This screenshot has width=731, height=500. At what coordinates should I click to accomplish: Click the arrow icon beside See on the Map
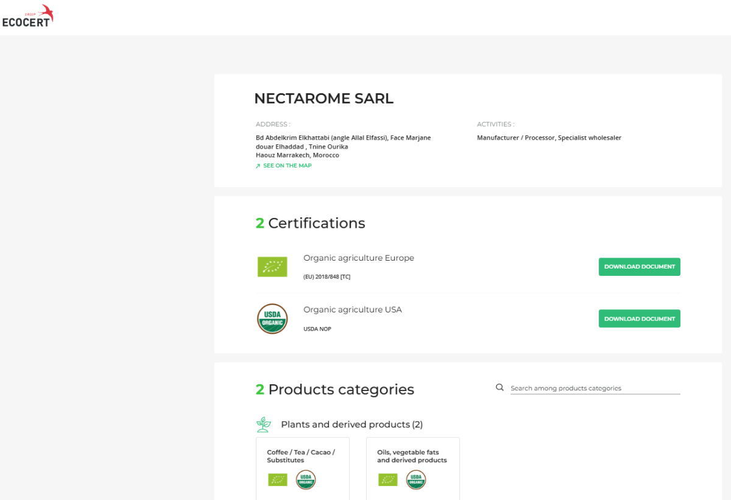[258, 166]
